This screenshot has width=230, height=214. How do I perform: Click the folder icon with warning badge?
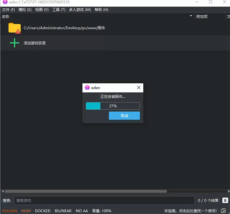(x=15, y=28)
